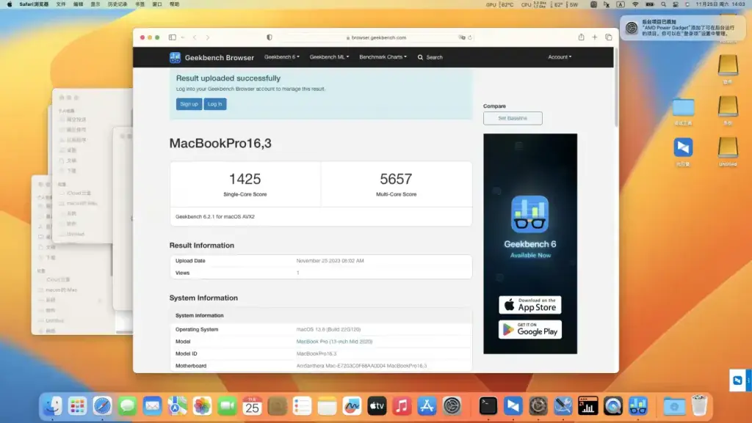Open a new tab with the plus icon

point(595,37)
